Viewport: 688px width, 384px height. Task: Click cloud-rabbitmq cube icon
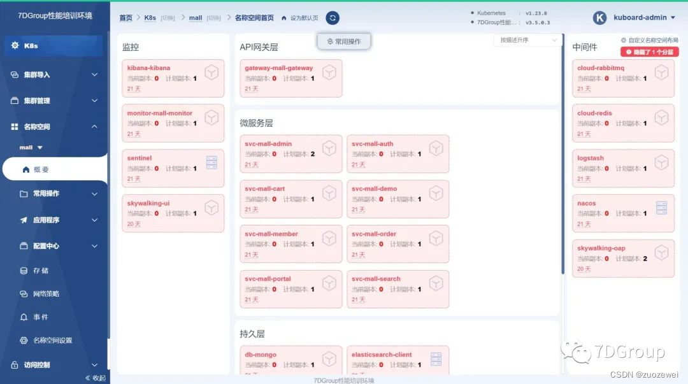pyautogui.click(x=662, y=72)
